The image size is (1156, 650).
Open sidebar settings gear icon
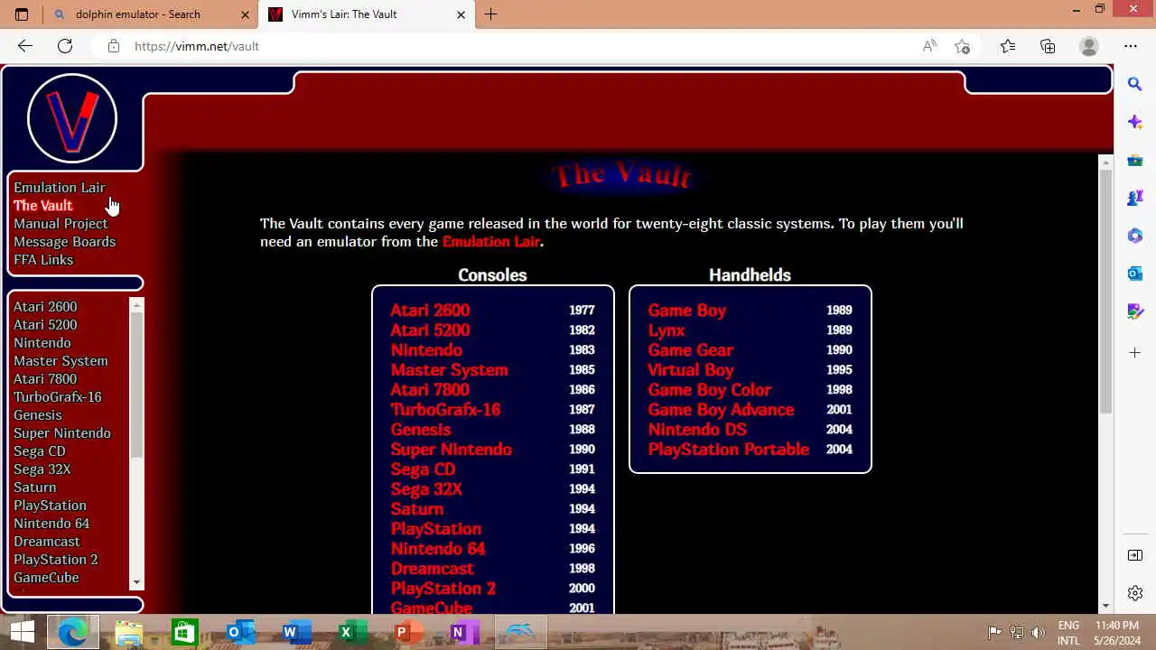pyautogui.click(x=1135, y=593)
